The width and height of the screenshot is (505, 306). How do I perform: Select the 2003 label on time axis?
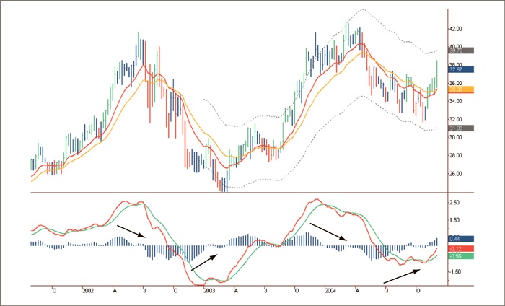[209, 291]
